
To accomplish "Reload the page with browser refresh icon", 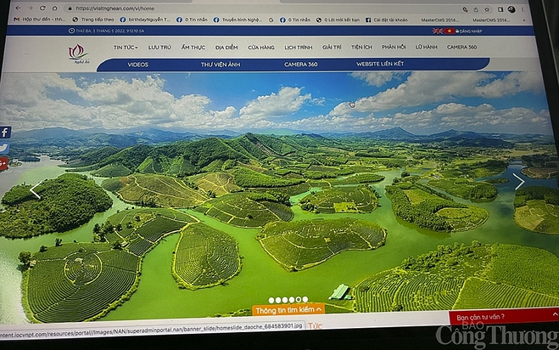I will pos(42,8).
